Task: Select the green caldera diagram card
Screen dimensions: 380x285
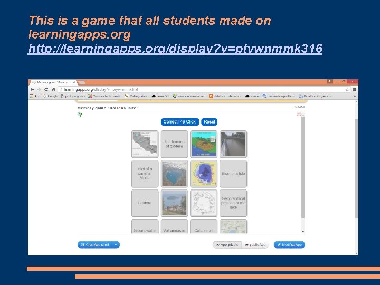Action: tap(204, 144)
